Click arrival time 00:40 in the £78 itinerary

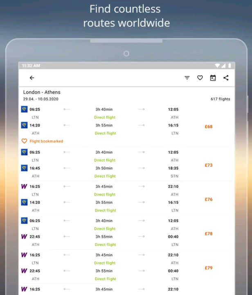173,237
